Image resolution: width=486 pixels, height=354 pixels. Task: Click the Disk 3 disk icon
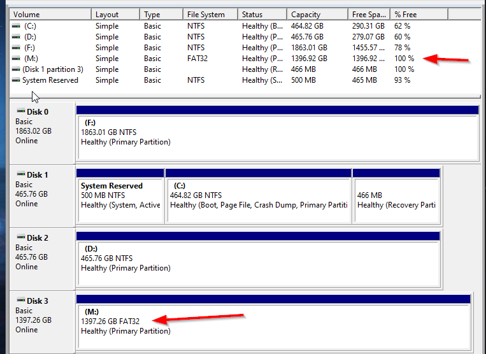21,300
